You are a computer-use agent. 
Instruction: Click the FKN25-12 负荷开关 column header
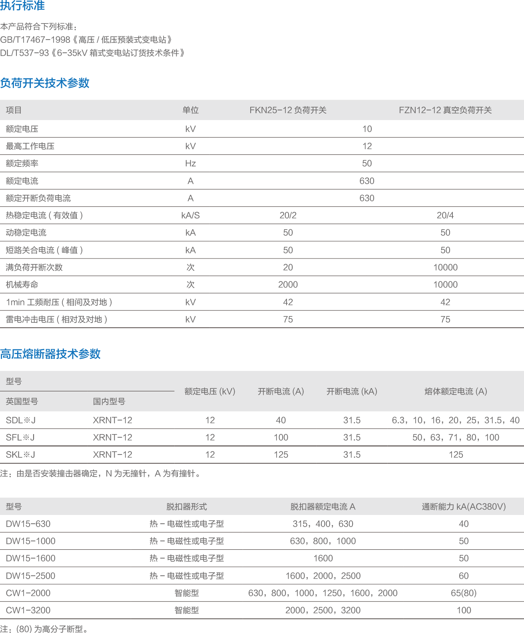288,110
